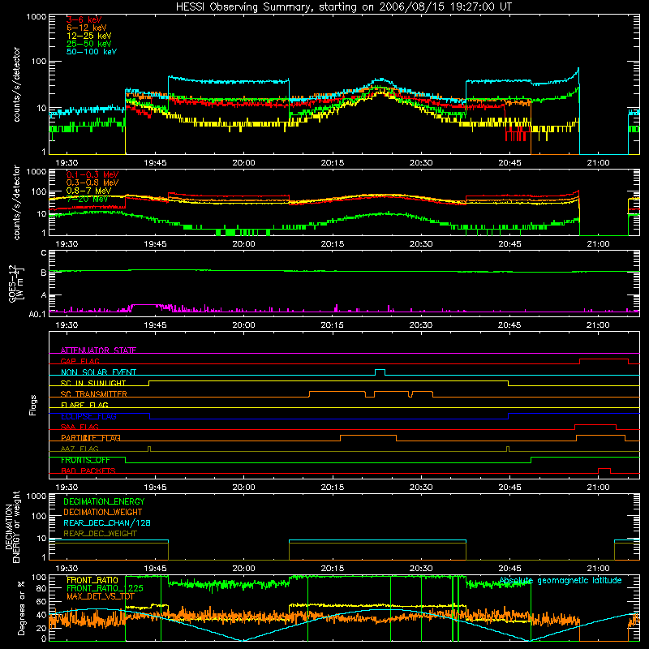649x649 pixels.
Task: Select the PARTICLE_FLAG label
Action: [x=91, y=438]
